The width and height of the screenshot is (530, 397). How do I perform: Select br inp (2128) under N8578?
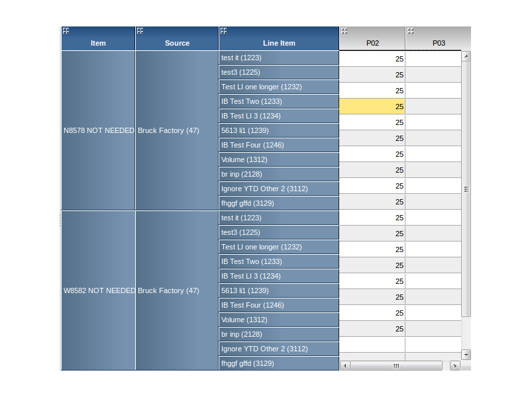point(279,174)
